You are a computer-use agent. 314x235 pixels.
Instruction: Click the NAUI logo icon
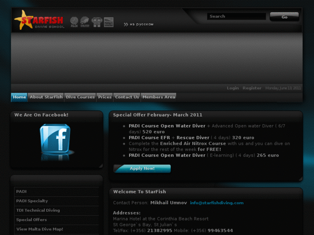(109, 22)
